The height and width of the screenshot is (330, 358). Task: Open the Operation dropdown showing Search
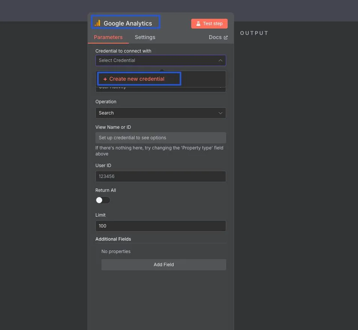click(158, 113)
